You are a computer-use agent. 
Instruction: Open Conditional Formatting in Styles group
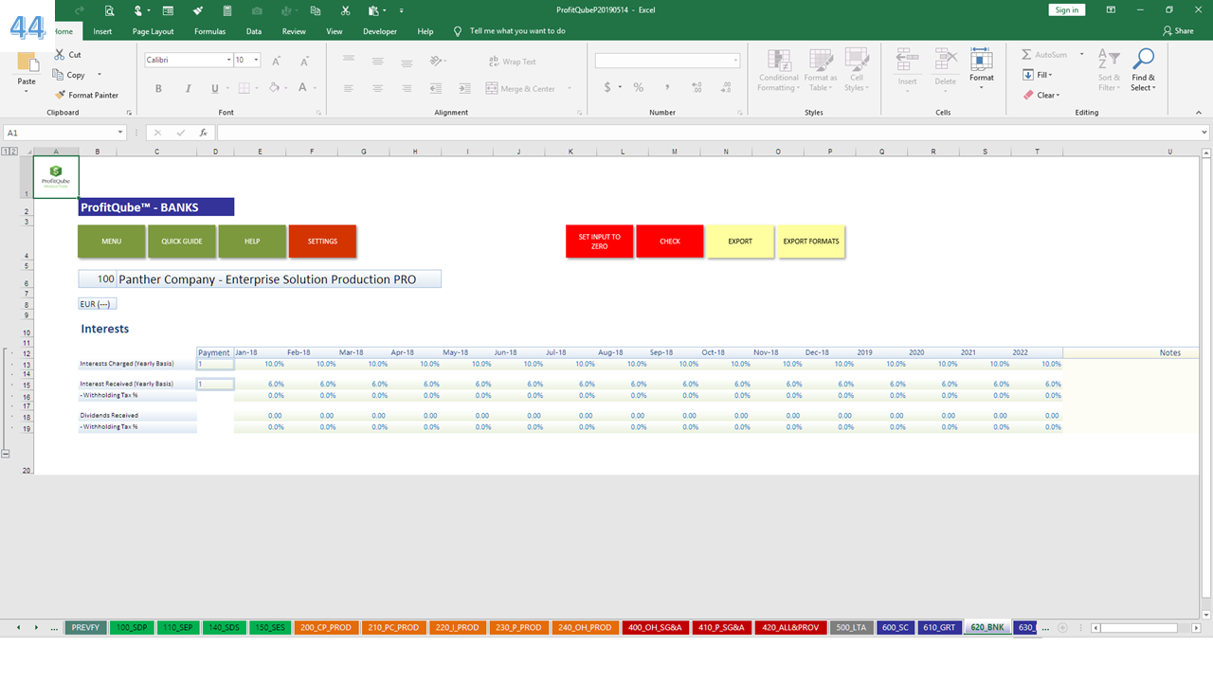point(778,70)
